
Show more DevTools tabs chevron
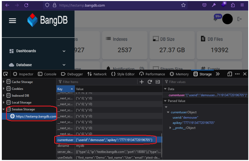218,74
